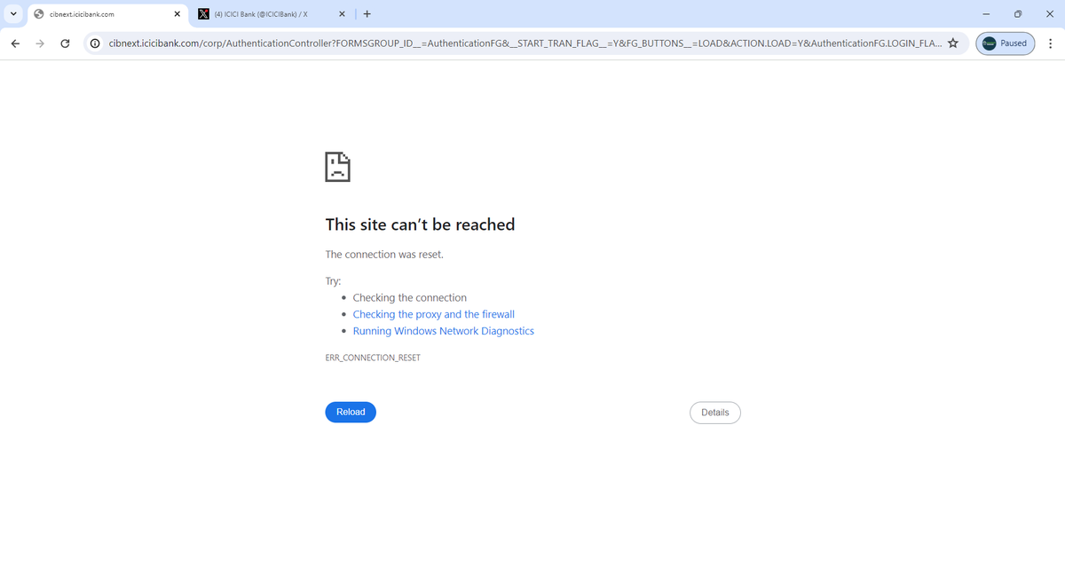Click 'This site can't be reached' heading
Viewport: 1065px width, 567px height.
(x=420, y=224)
